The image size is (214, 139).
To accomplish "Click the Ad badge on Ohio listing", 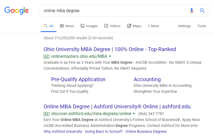I will pyautogui.click(x=47, y=56).
